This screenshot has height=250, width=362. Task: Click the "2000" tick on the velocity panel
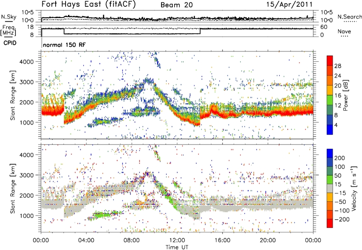(26, 195)
